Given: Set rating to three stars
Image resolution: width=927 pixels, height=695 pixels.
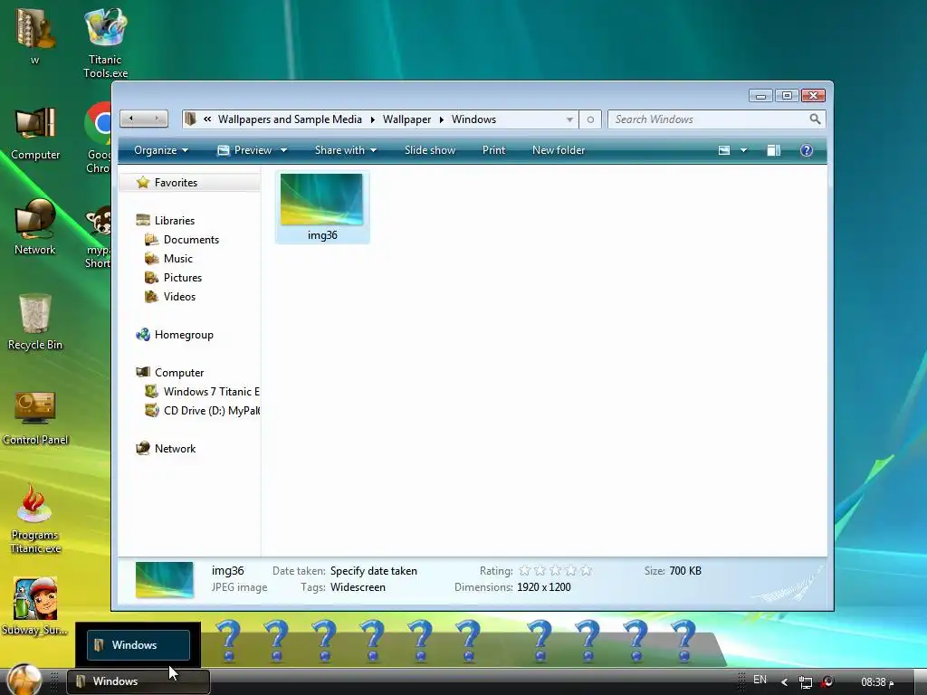Looking at the screenshot, I should click(x=555, y=571).
